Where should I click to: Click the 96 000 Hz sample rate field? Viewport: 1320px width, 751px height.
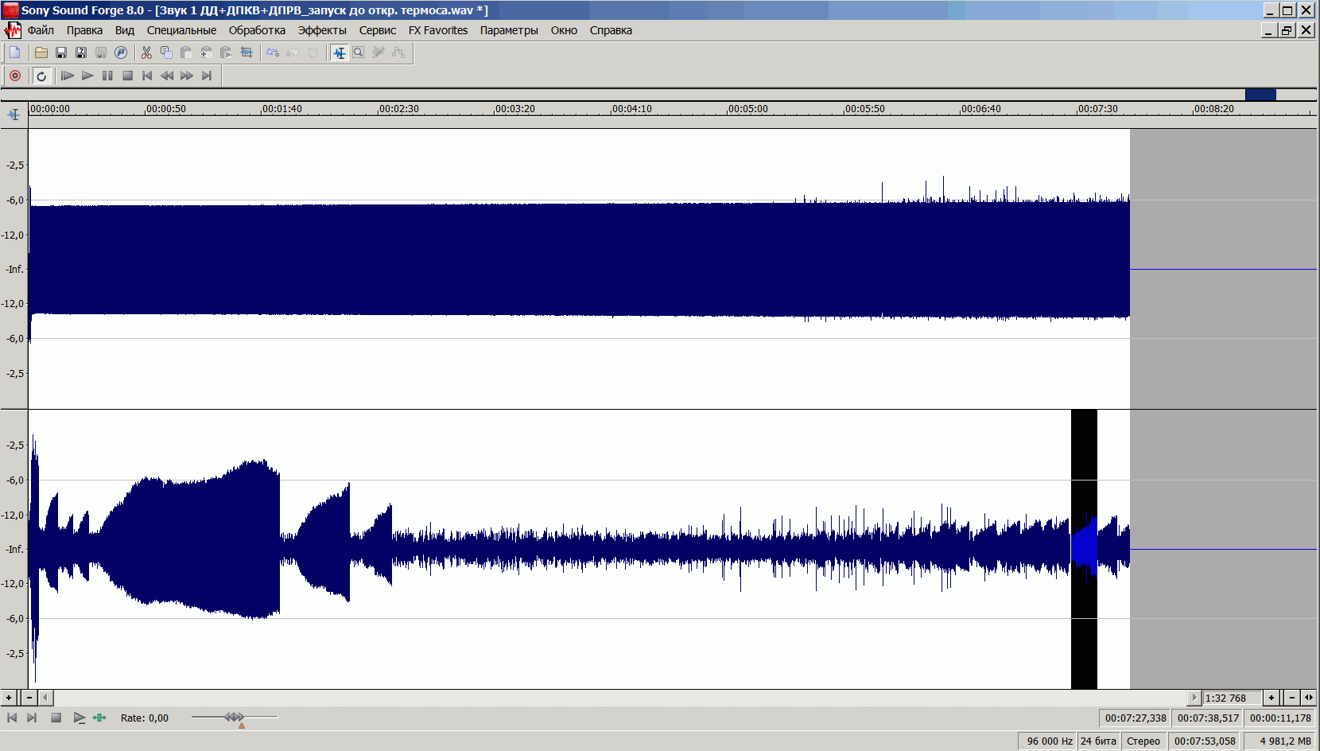tap(1049, 741)
